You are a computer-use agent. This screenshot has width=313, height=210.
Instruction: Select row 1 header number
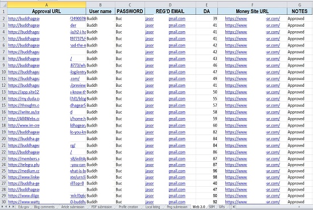3,11
